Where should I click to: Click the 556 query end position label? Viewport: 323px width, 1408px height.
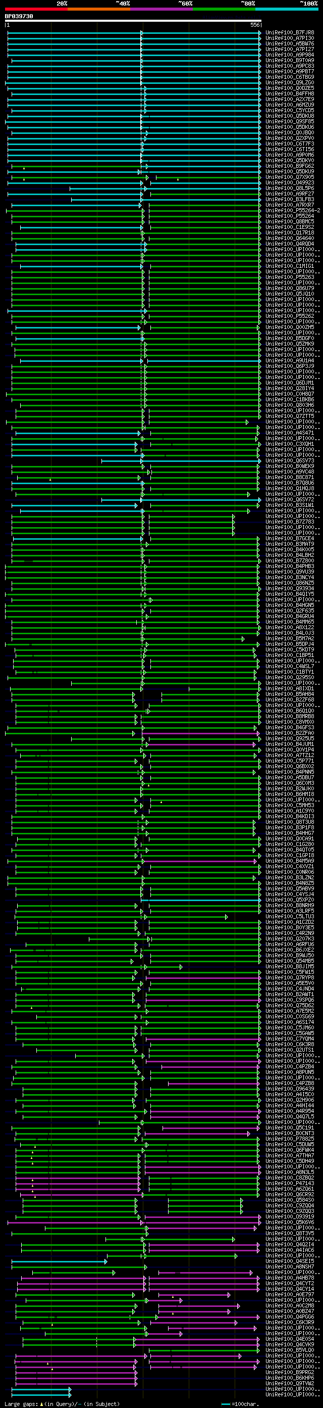[x=255, y=25]
